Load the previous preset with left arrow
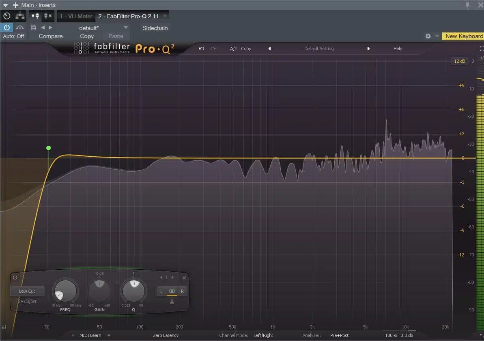Viewport: 484px width, 341px height. [x=43, y=28]
